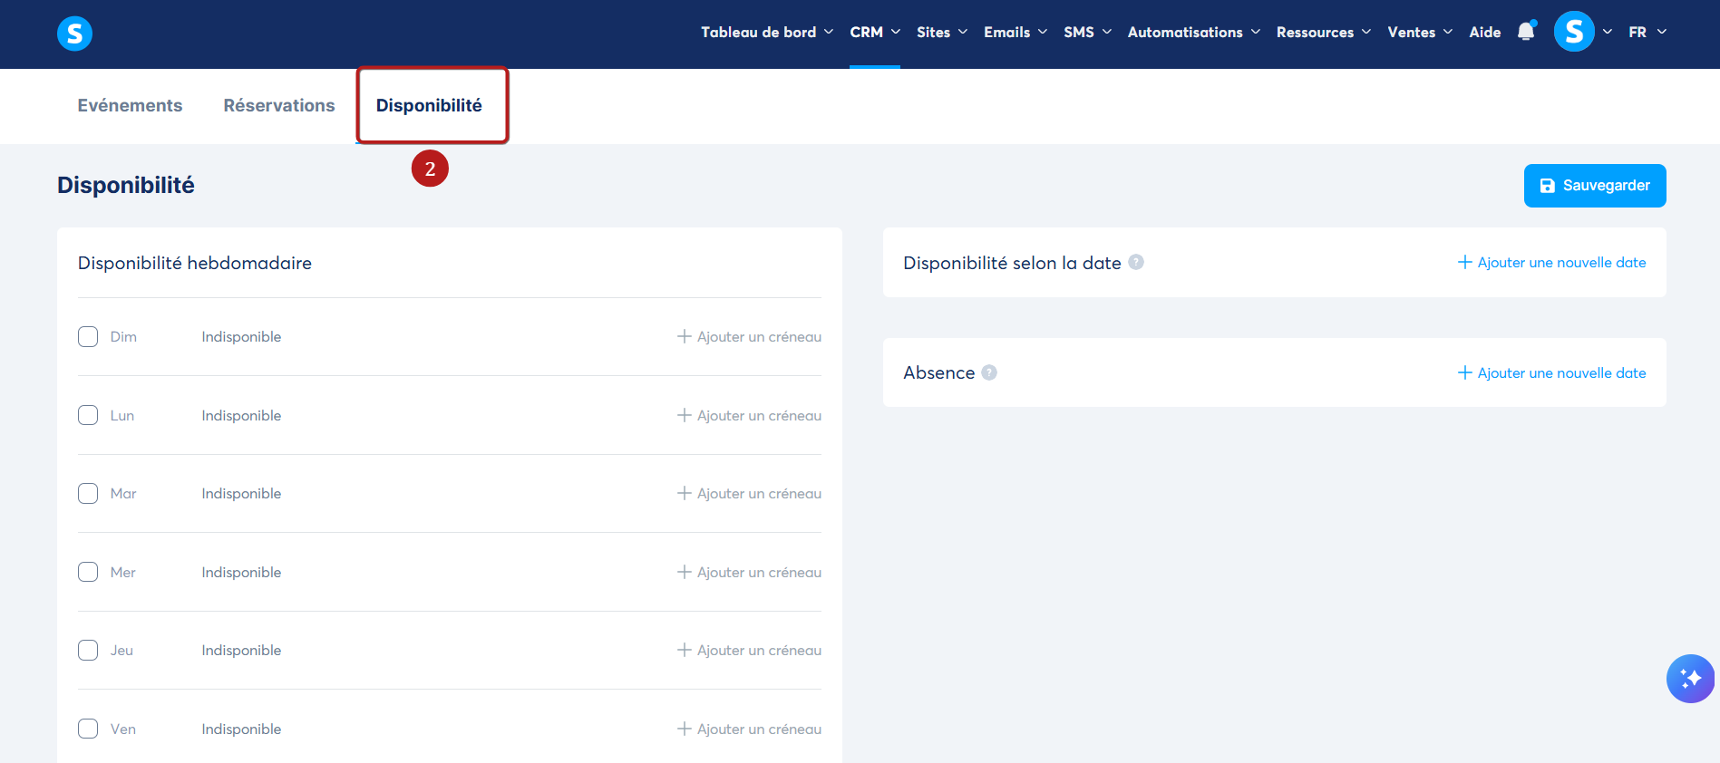Switch to the Réservations tab
Viewport: 1720px width, 763px height.
pyautogui.click(x=279, y=105)
